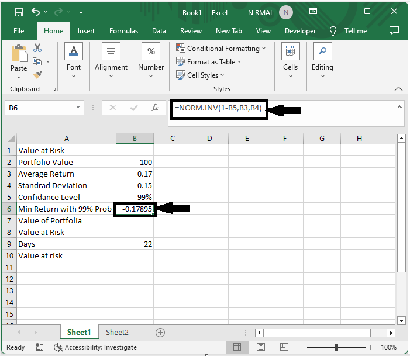Viewport: 410px width, 356px height.
Task: Click the Name Box showing B6
Action: [x=39, y=108]
